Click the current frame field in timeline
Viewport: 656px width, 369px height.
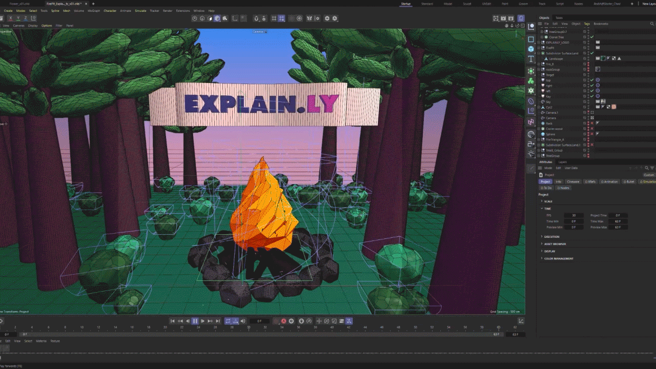coord(259,321)
